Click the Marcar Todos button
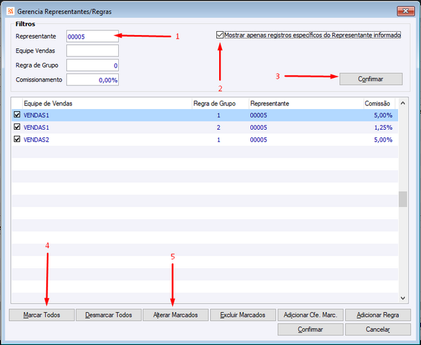Viewport: 421px width, 345px height. tap(41, 315)
